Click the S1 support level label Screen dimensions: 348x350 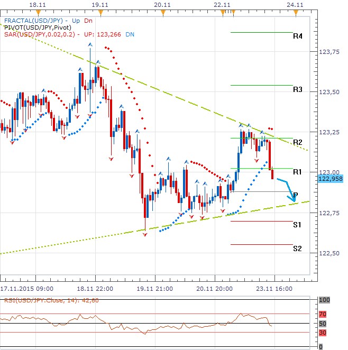coord(297,225)
